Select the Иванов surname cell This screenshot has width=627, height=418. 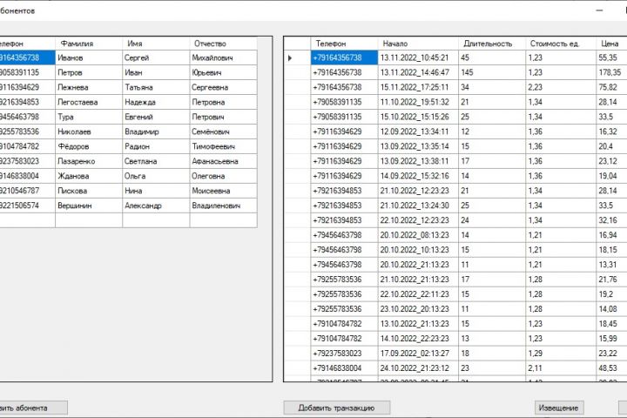pos(89,57)
